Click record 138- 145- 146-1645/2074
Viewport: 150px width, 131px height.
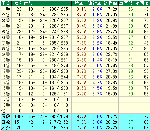pos(41,116)
